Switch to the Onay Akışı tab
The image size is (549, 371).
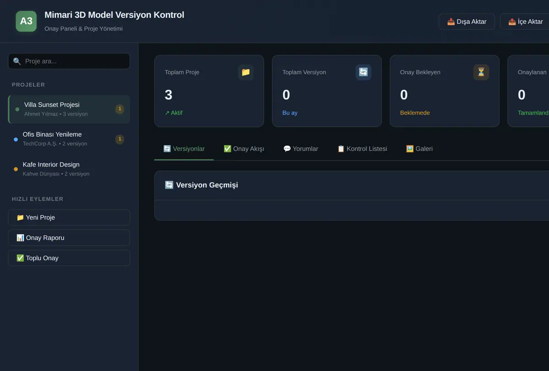(x=244, y=149)
